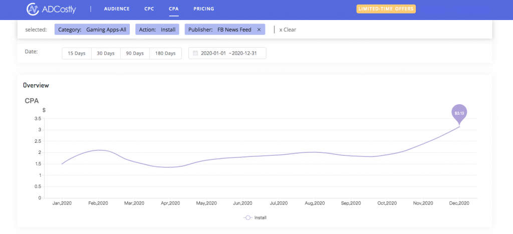Image resolution: width=513 pixels, height=234 pixels.
Task: Select the 15 Days range
Action: [77, 53]
